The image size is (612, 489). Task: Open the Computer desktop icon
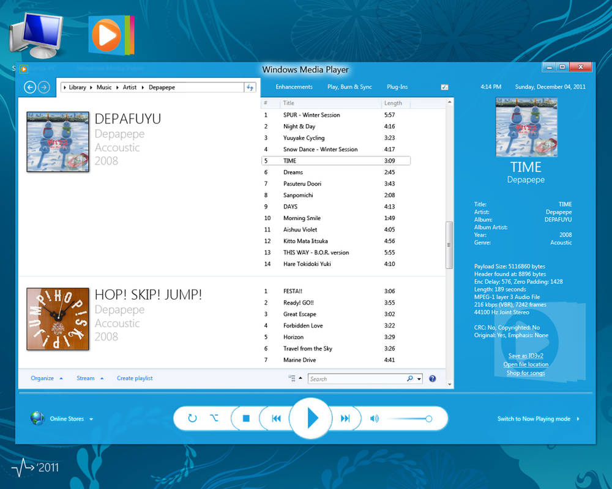pos(36,35)
